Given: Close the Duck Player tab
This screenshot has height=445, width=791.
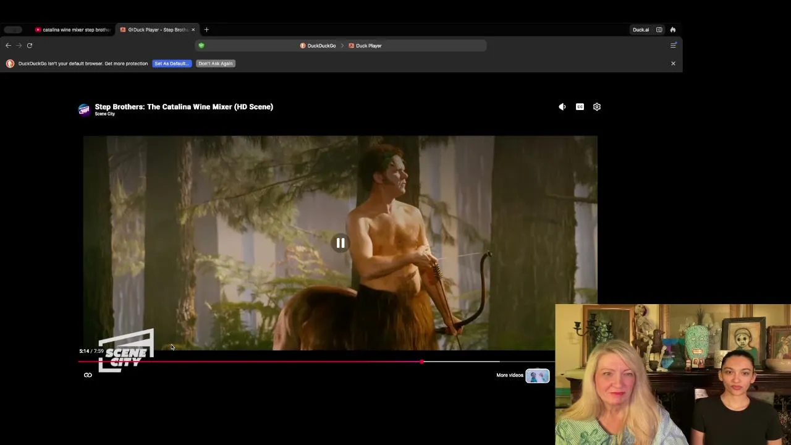Looking at the screenshot, I should [193, 30].
